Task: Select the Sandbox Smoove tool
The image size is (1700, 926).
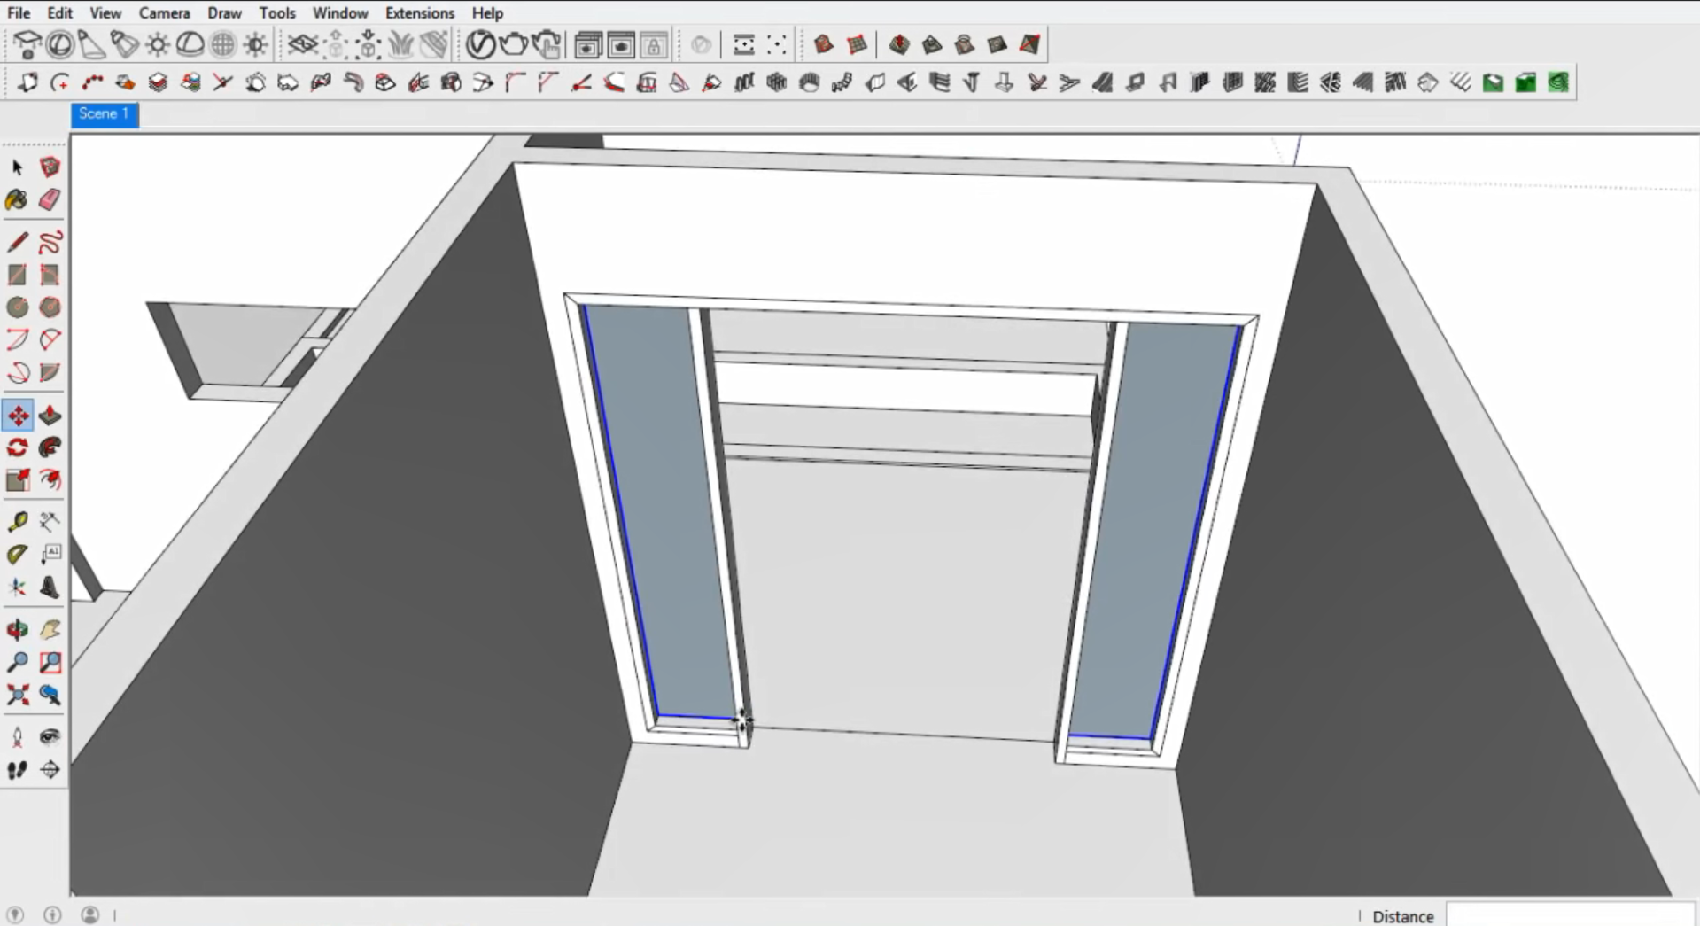Action: pyautogui.click(x=899, y=44)
